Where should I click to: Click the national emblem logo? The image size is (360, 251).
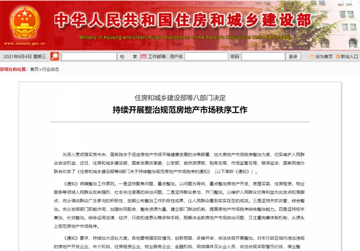pos(25,22)
